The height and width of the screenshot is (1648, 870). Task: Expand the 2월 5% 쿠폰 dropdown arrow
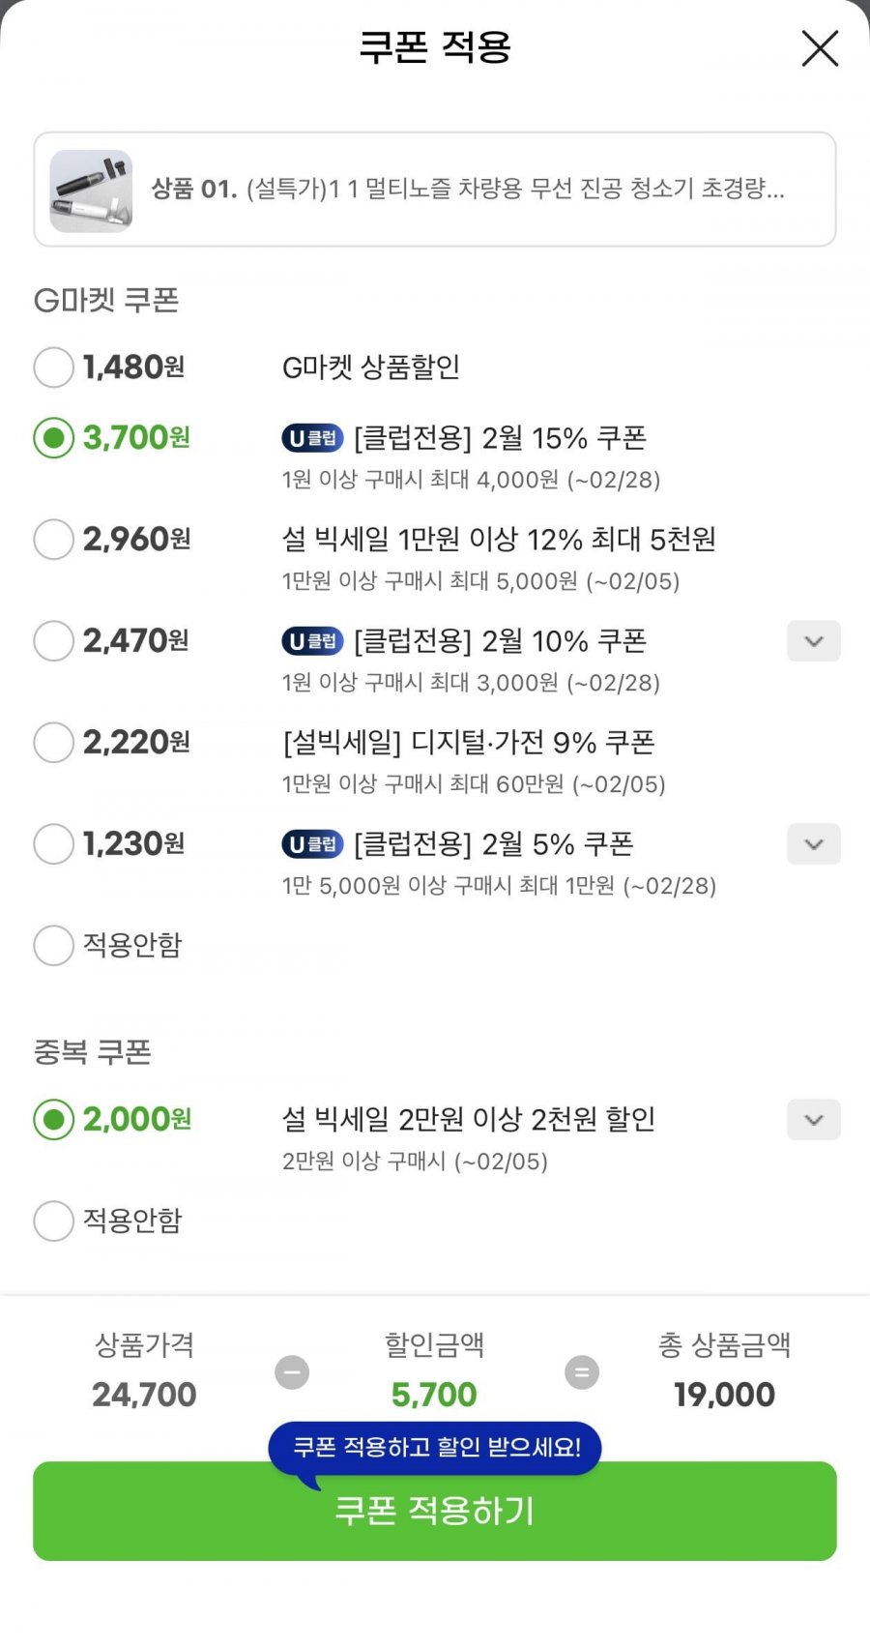click(x=814, y=844)
